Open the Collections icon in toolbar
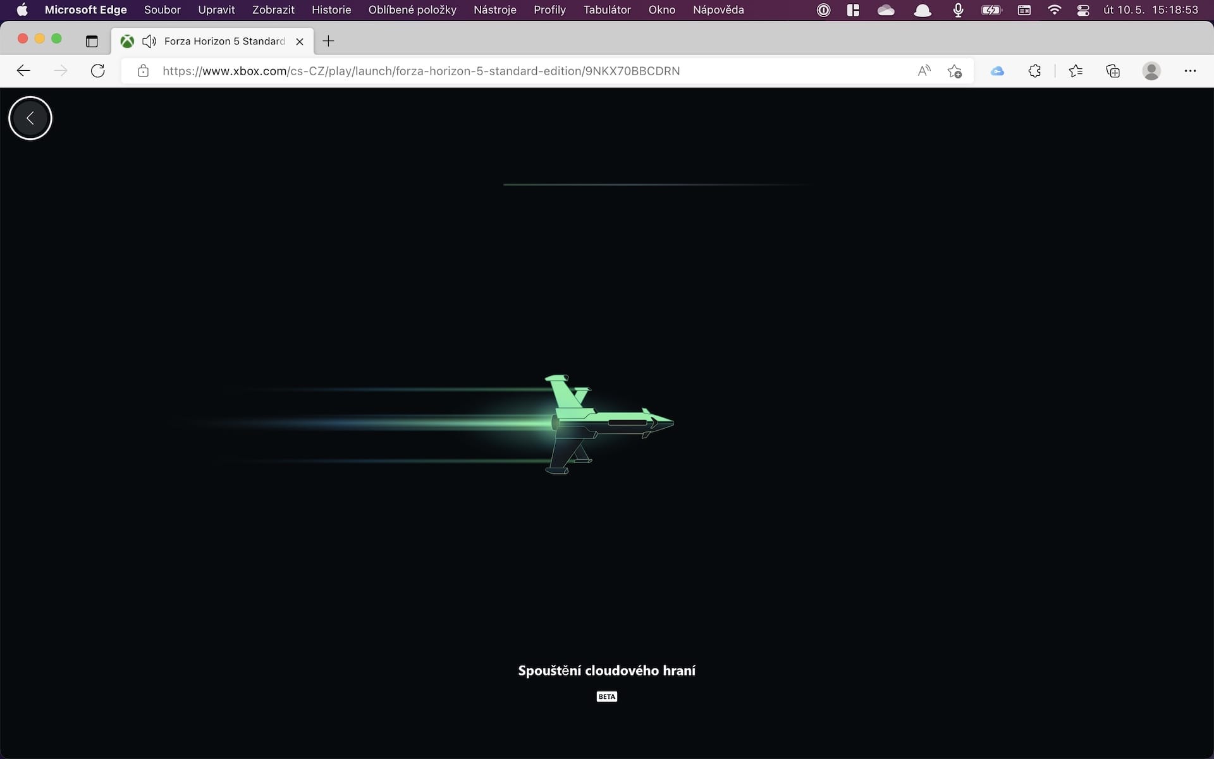Viewport: 1214px width, 759px height. point(1113,71)
